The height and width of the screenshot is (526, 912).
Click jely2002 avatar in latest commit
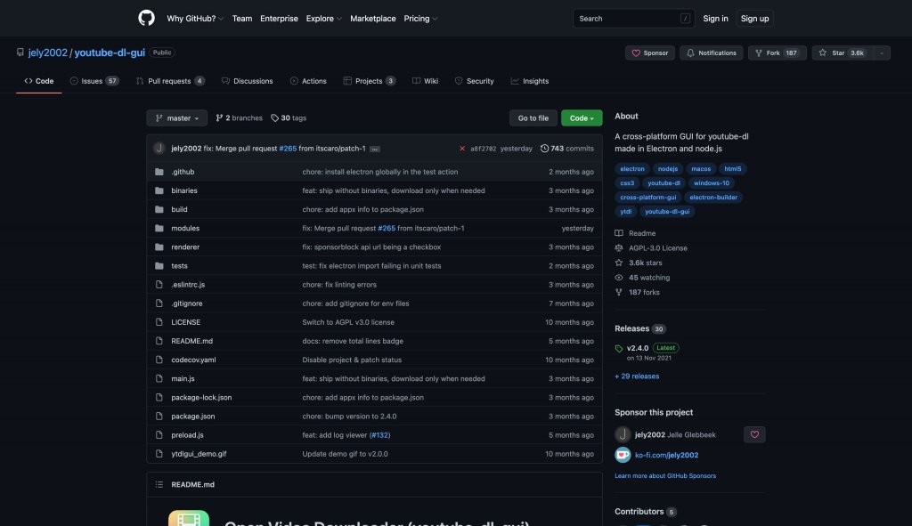(x=159, y=149)
